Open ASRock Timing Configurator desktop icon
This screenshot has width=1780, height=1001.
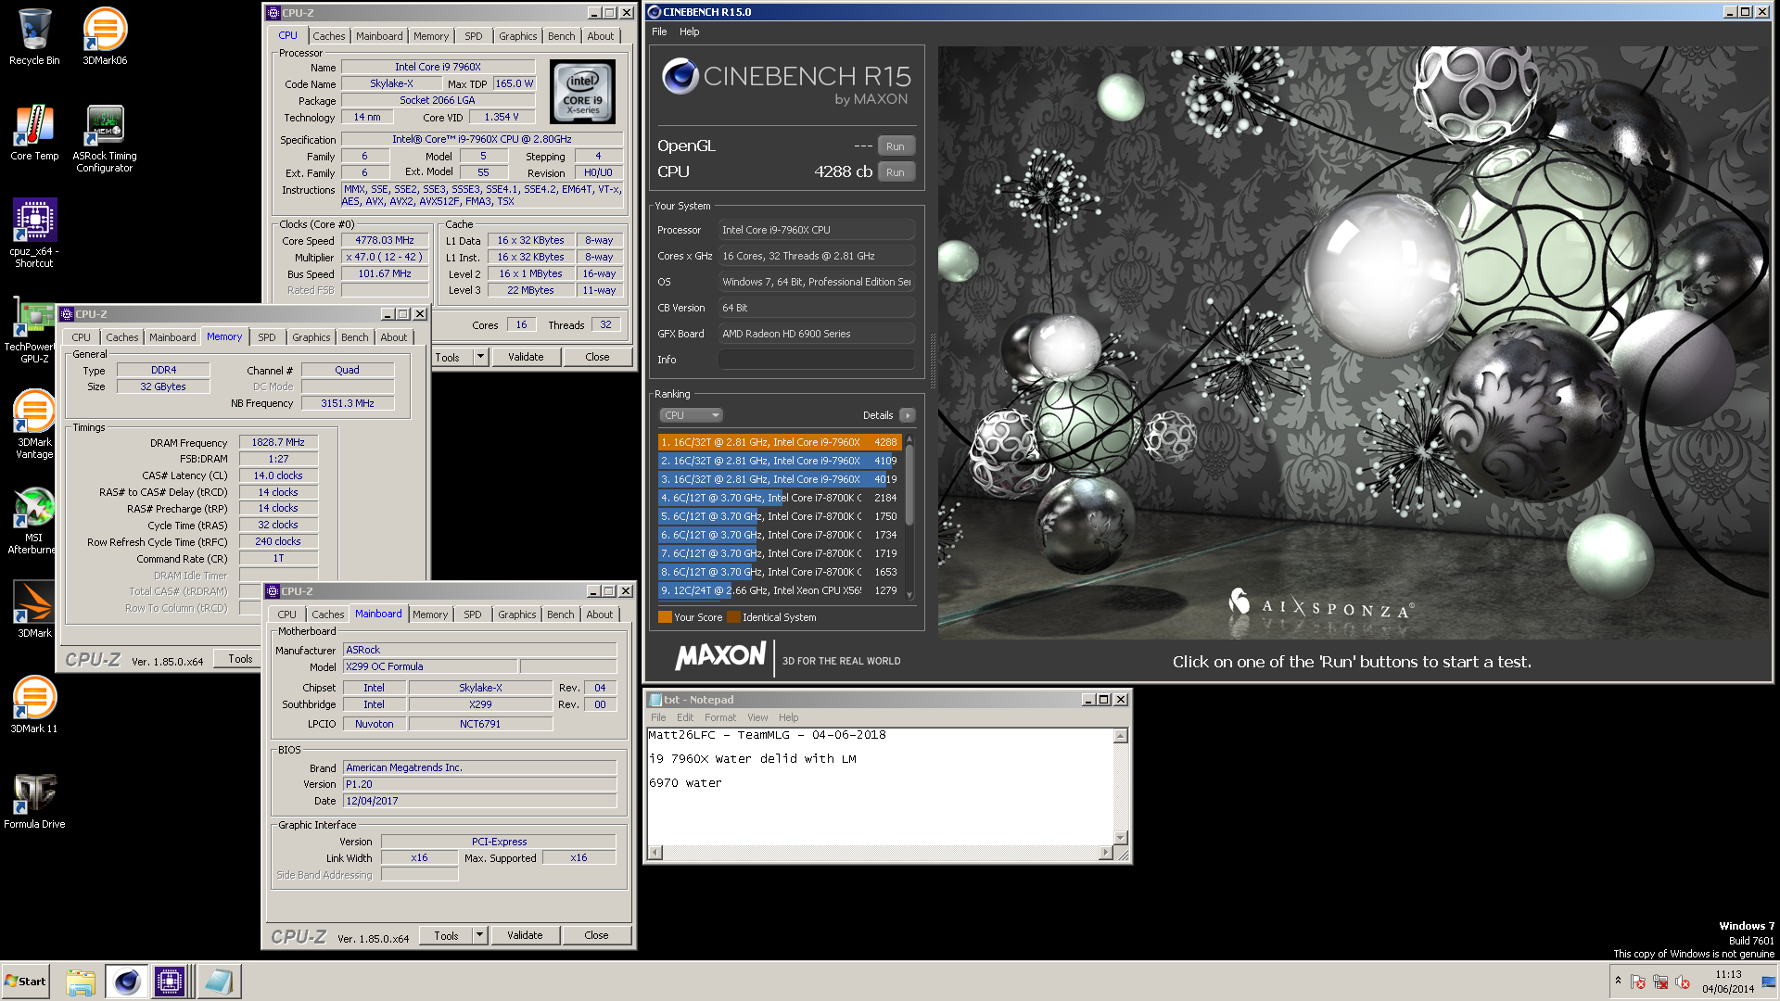(x=105, y=138)
